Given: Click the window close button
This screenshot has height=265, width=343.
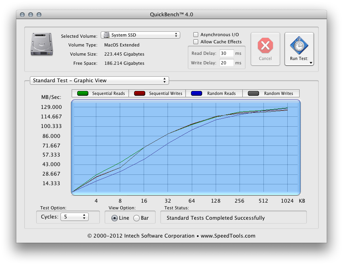Looking at the screenshot, I should (x=22, y=15).
